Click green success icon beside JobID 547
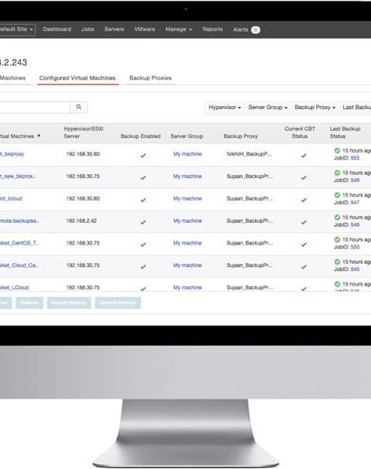Image resolution: width=371 pixels, height=469 pixels. click(x=337, y=195)
